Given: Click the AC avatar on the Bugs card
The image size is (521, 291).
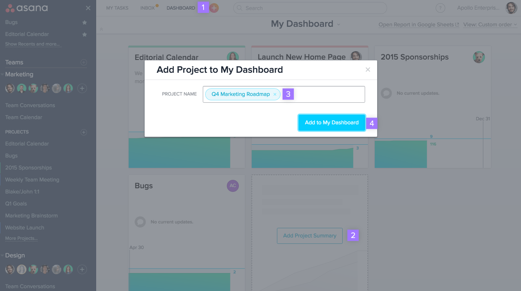Looking at the screenshot, I should [233, 186].
